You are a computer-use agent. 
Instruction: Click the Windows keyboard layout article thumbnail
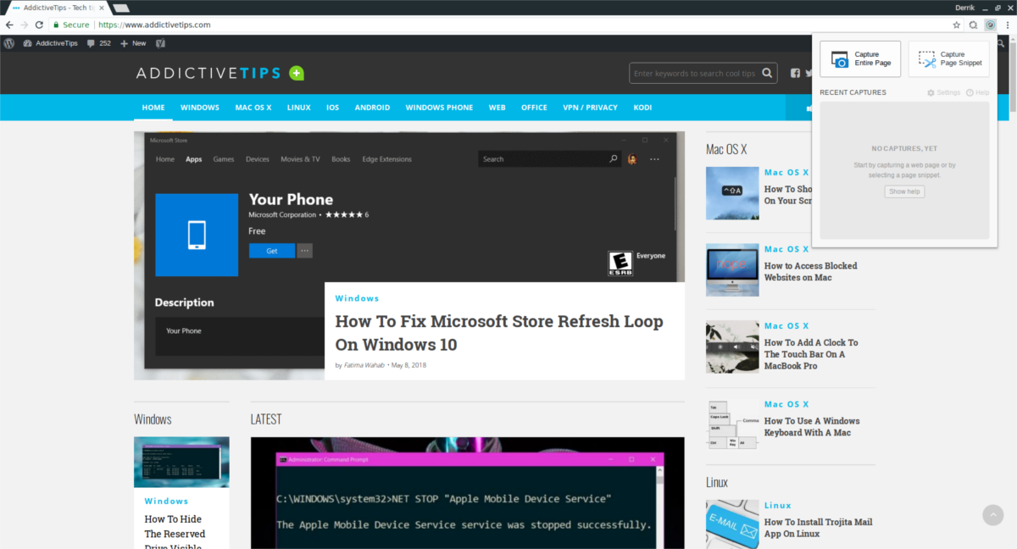click(x=732, y=424)
